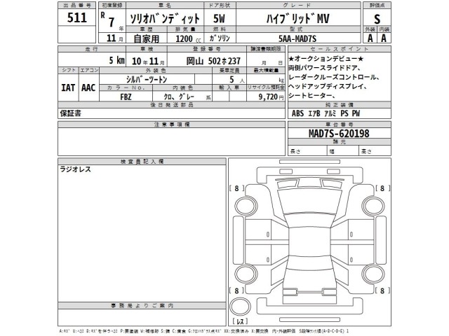Click the sales point ★オークションデビュー★
449x336 pixels.
[326, 59]
